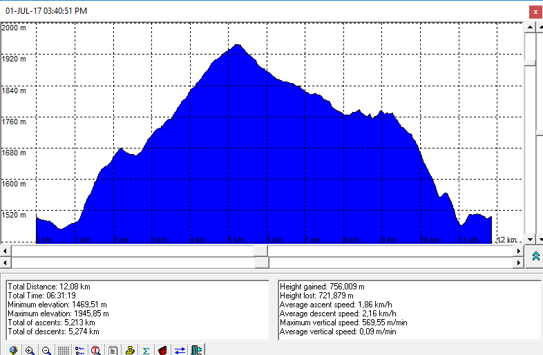Toggle the chart grid lines icon
The image size is (543, 355).
pos(63,349)
